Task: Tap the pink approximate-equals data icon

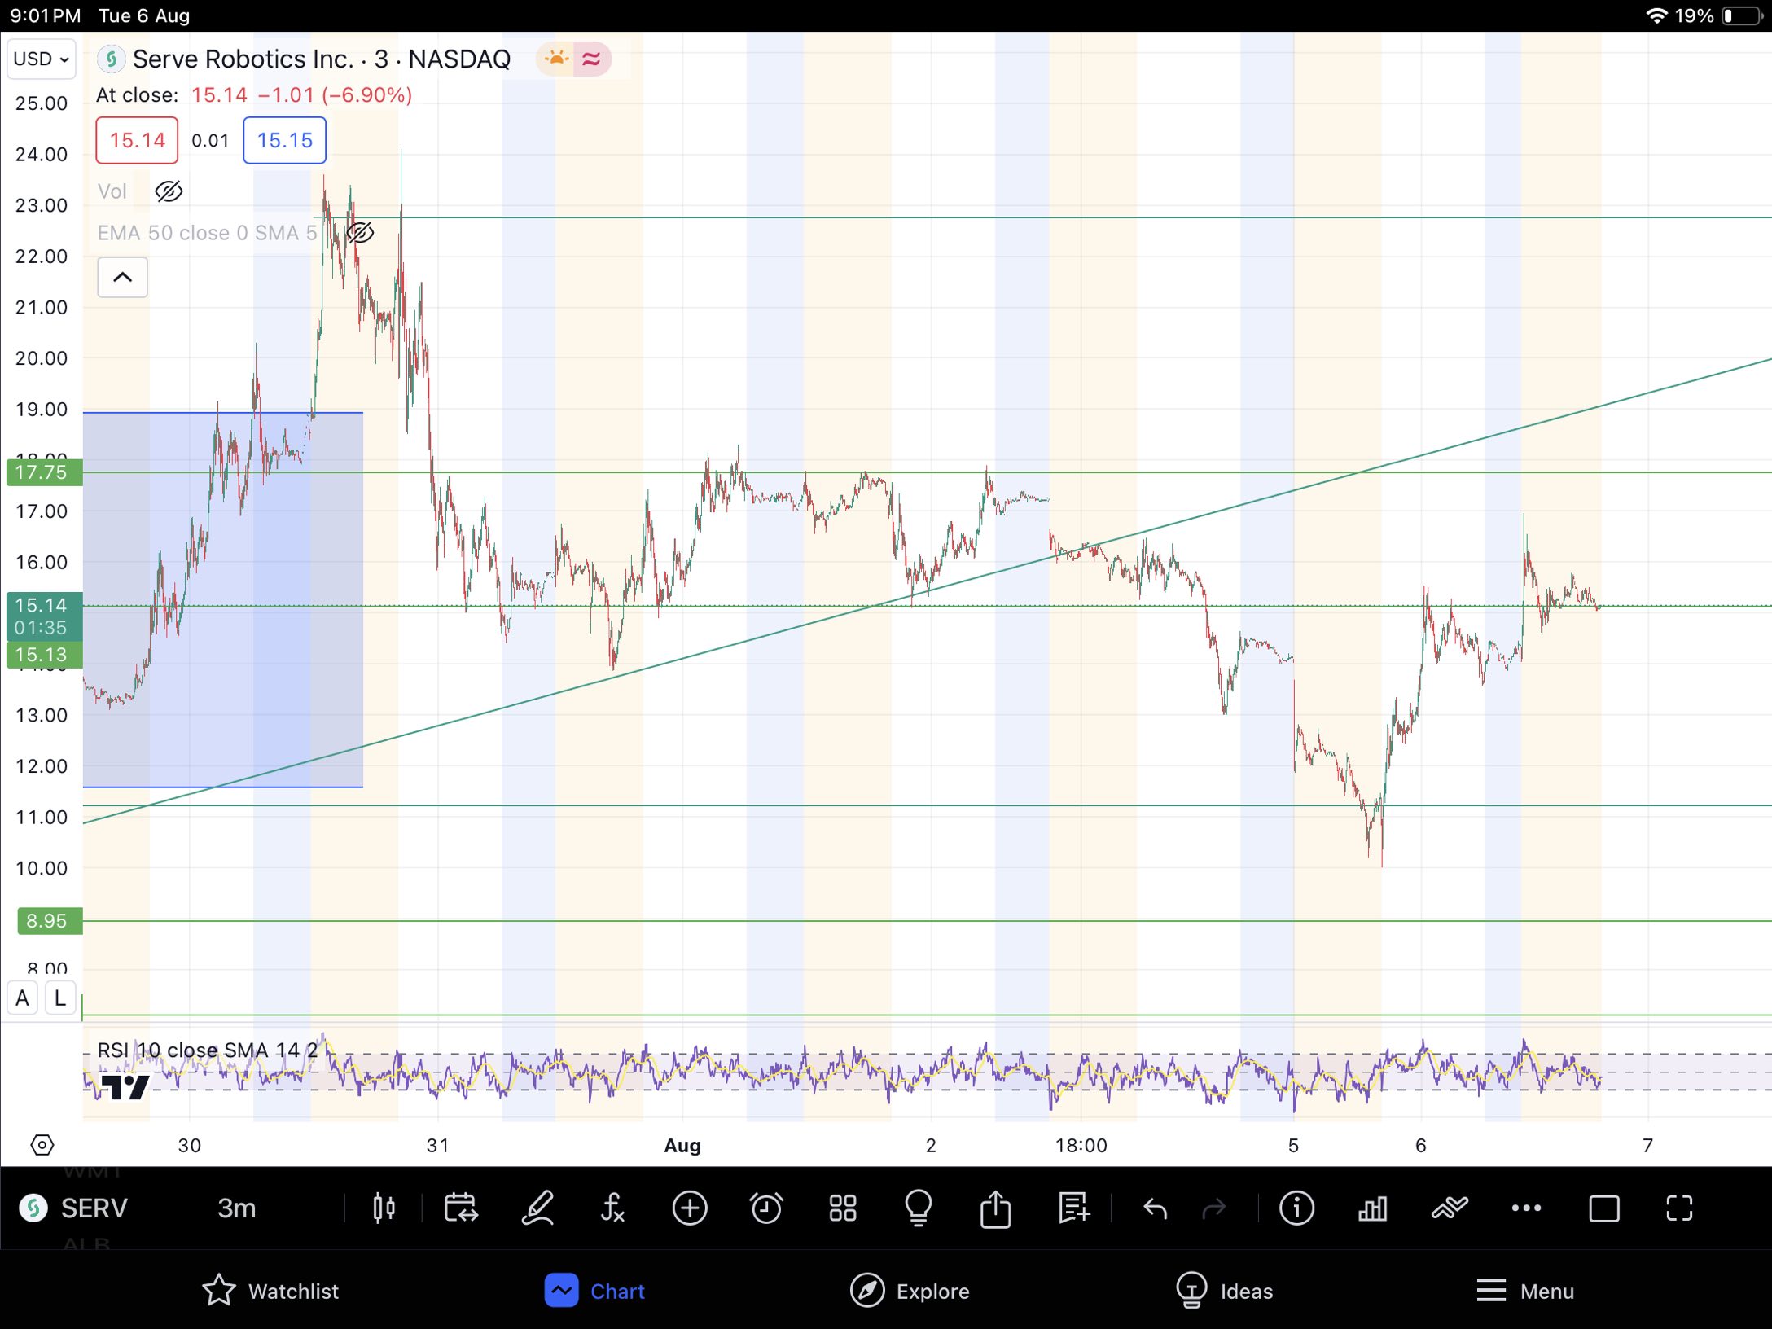Action: pyautogui.click(x=592, y=59)
